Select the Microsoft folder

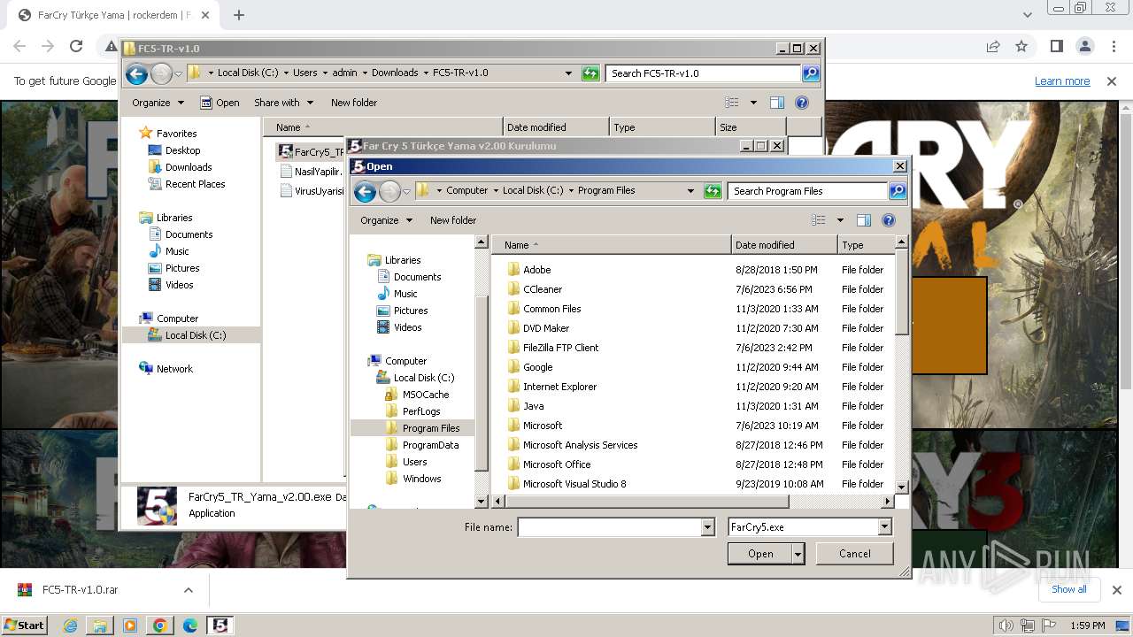[542, 426]
